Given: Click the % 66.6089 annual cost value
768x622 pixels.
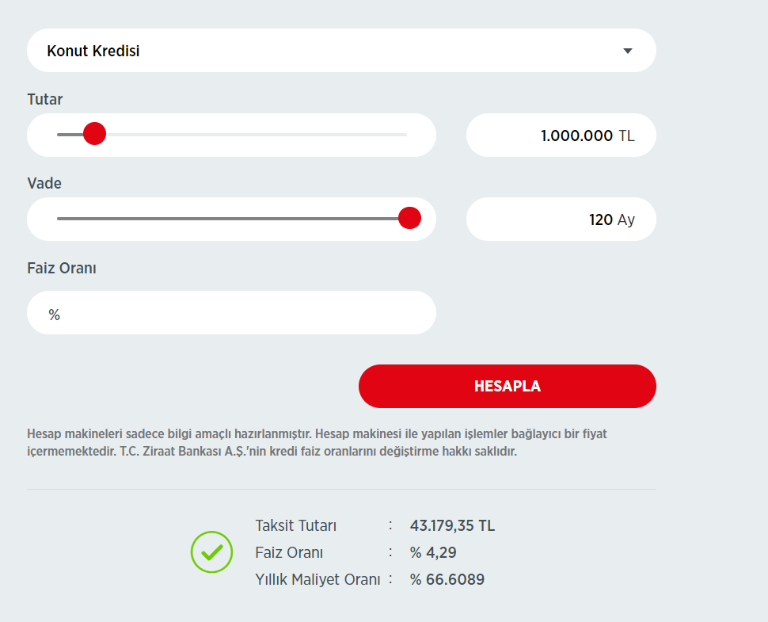Looking at the screenshot, I should [447, 579].
